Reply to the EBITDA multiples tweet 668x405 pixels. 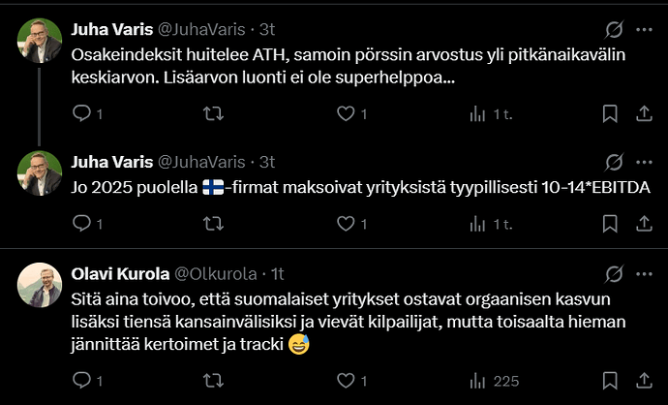pos(87,224)
